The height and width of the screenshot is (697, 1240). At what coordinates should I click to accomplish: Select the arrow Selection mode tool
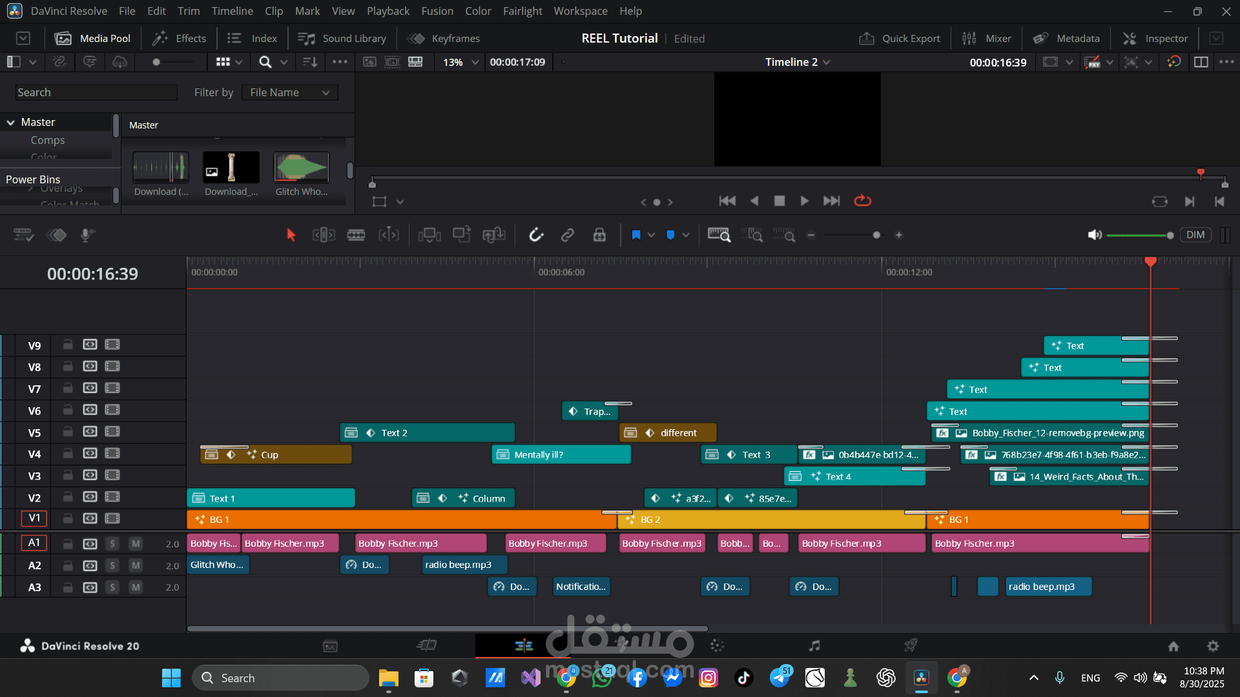tap(291, 235)
